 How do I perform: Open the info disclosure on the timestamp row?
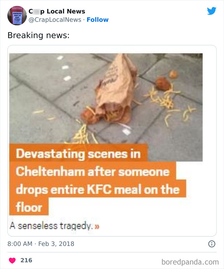[212, 244]
